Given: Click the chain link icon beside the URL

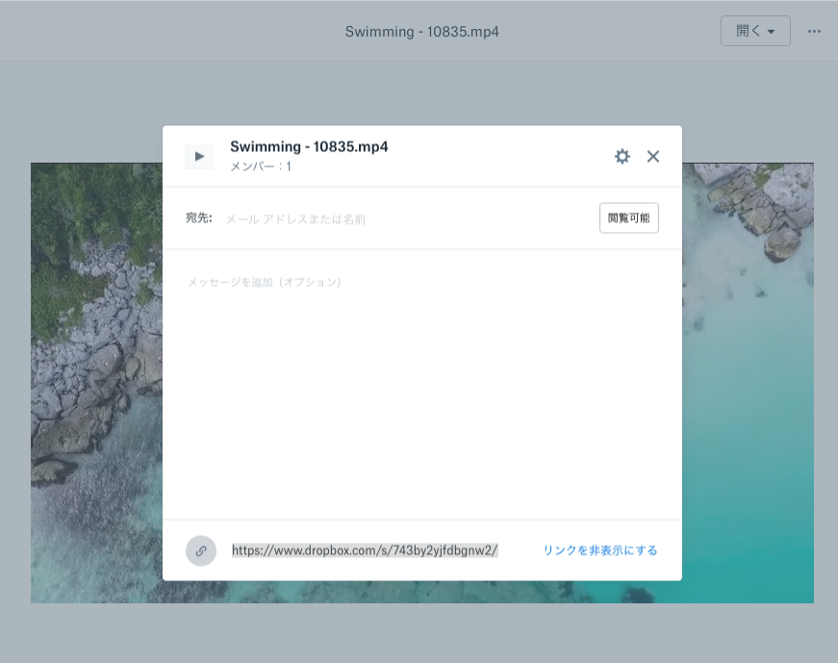Looking at the screenshot, I should 201,550.
